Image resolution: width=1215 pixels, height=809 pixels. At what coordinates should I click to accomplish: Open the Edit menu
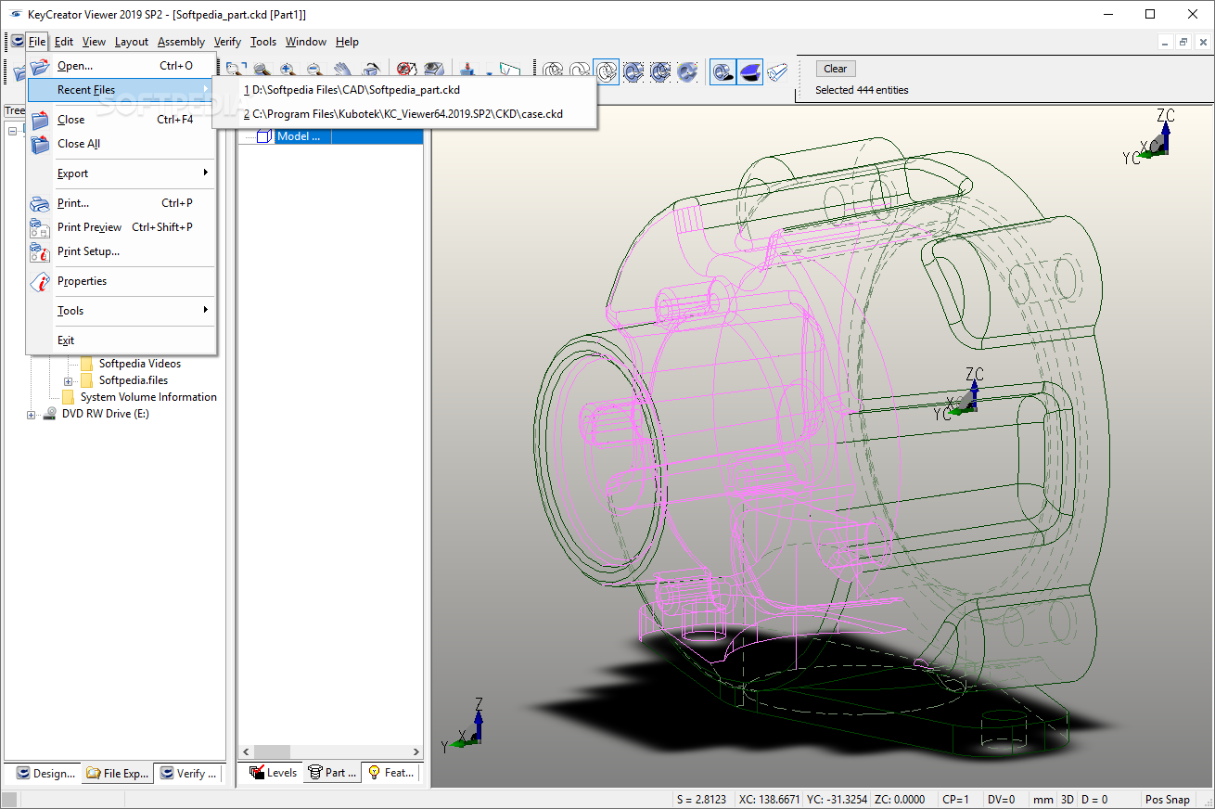[64, 42]
